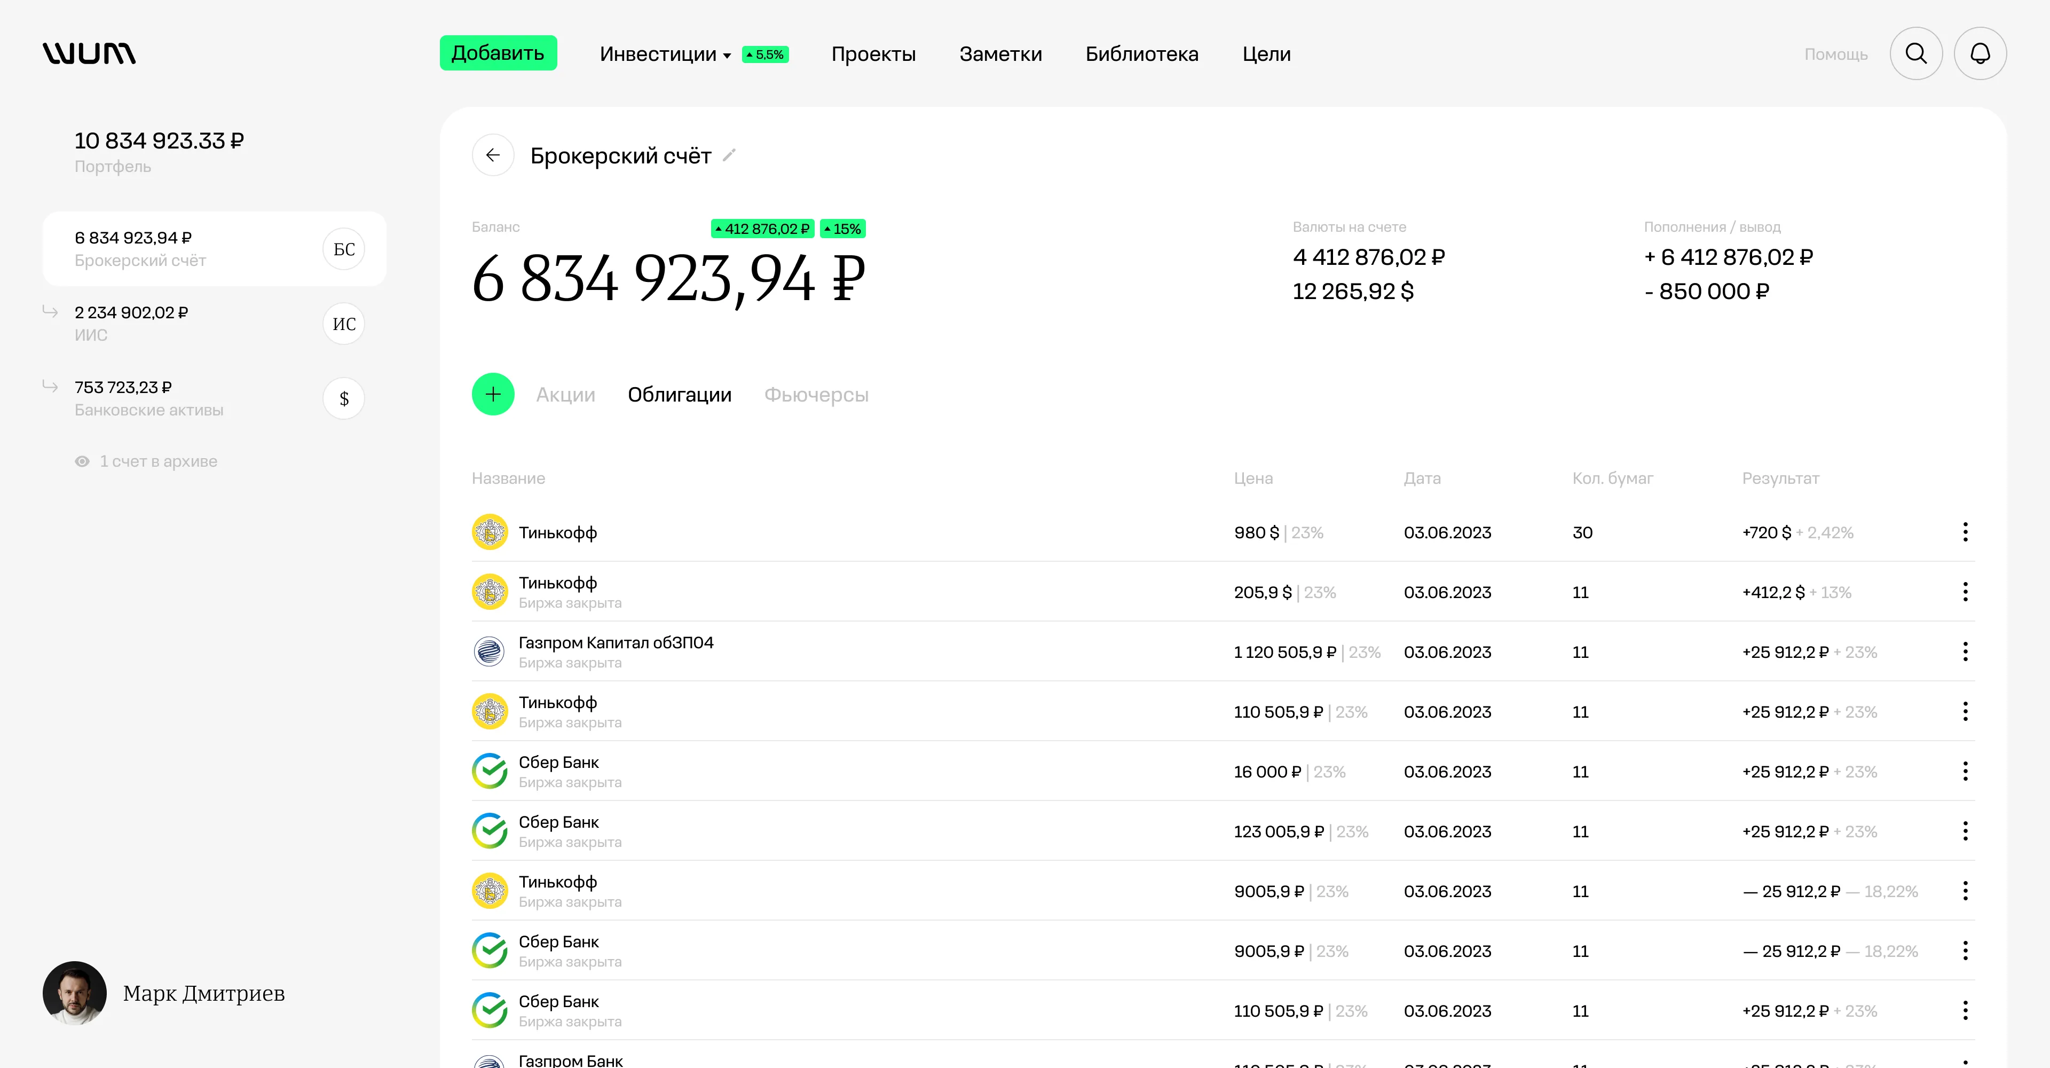Click the Результат column header

1780,478
